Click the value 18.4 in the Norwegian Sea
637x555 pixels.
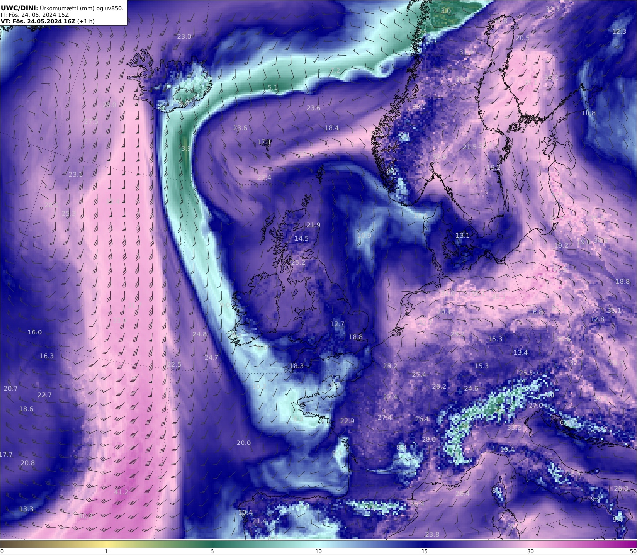coord(332,128)
